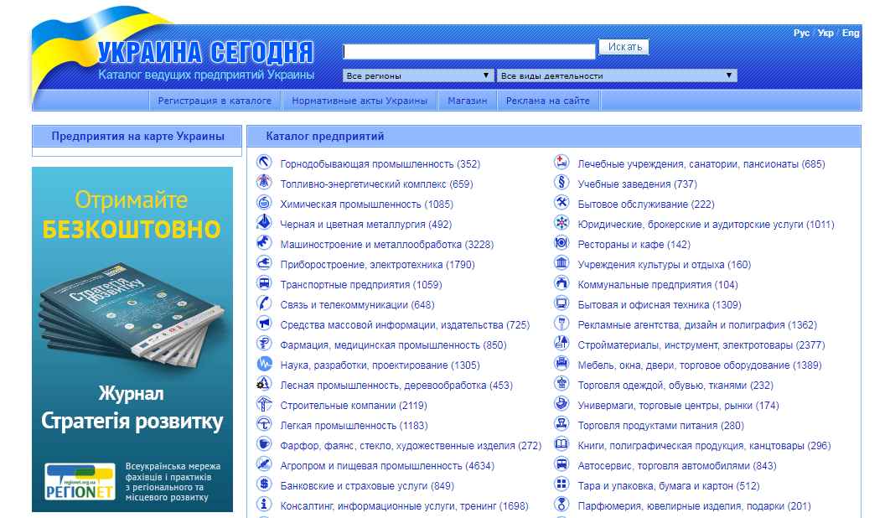Viewport: 890px width, 518px height.
Task: Click the household services tools icon
Action: (561, 202)
